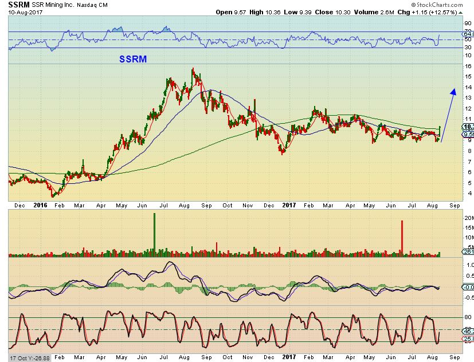Click the Oct label under the price chart
The image size is (474, 362).
coord(228,206)
